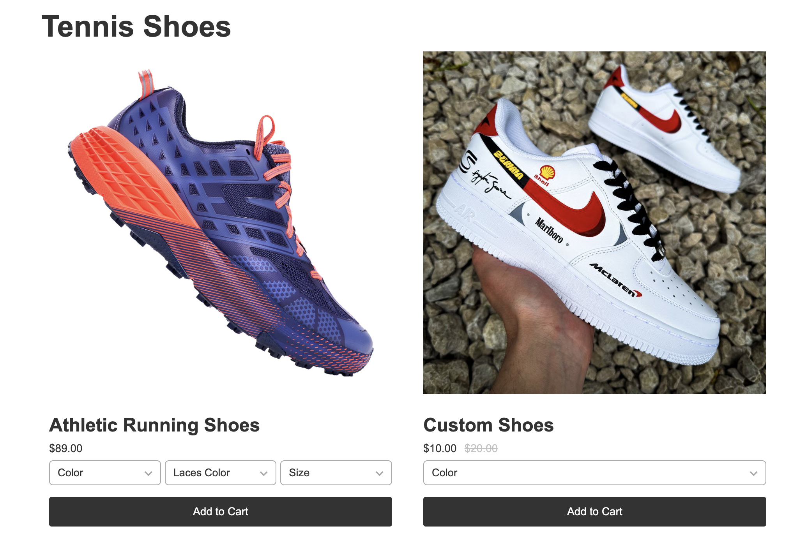Screen dimensions: 799x553
Task: Expand the Laces Color dropdown
Action: [221, 473]
